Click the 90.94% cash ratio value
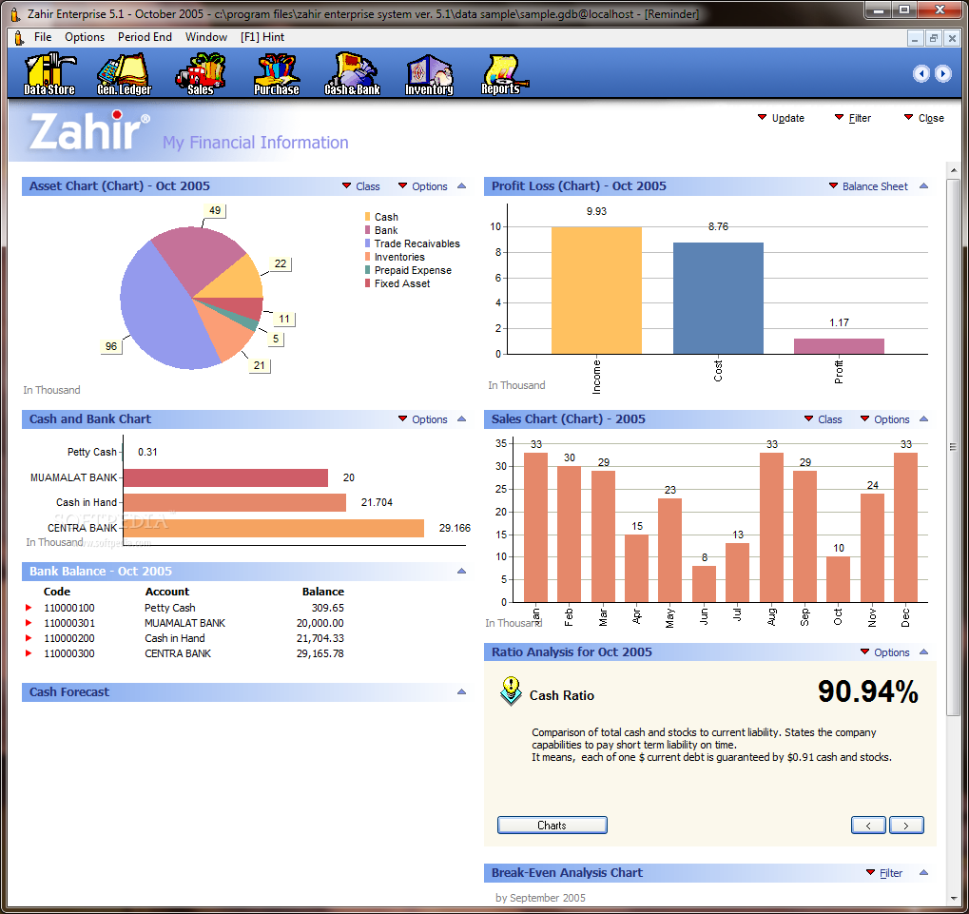The width and height of the screenshot is (969, 914). (x=867, y=690)
